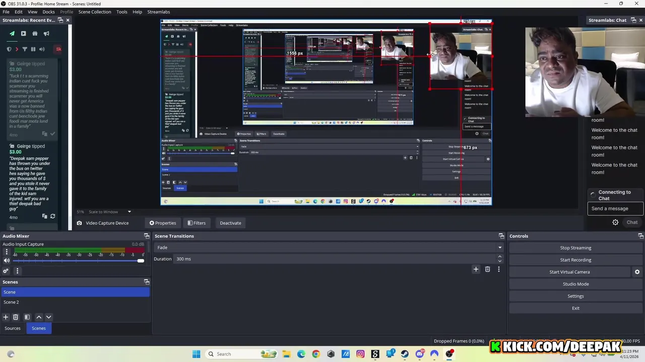Switch to the Sources tab
645x362 pixels.
coord(13,328)
